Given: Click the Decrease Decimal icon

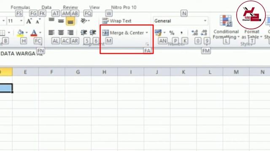Looking at the screenshot, I should 204,33.
